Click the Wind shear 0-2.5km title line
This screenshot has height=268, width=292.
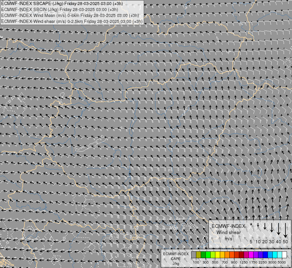point(72,21)
